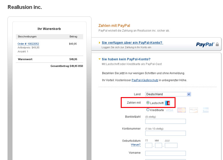Screen dimensions: 223x160
Task: Click the 'Zahlen mit PayPal' heading
Action: [114, 26]
